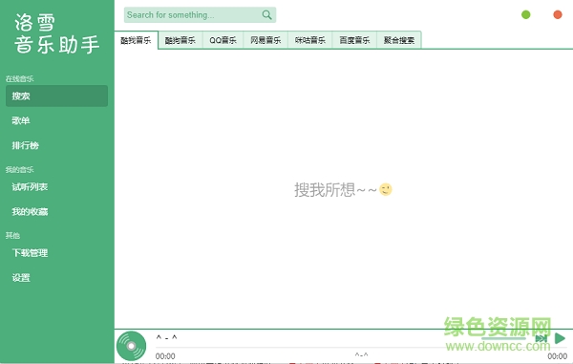Viewport: 573px width, 364px height.
Task: Select 搜索 in the sidebar
Action: point(56,96)
